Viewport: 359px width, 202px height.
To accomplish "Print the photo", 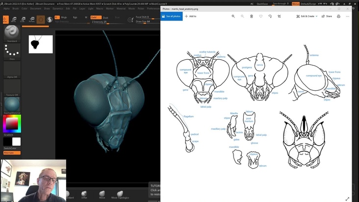I will pyautogui.click(x=338, y=16).
